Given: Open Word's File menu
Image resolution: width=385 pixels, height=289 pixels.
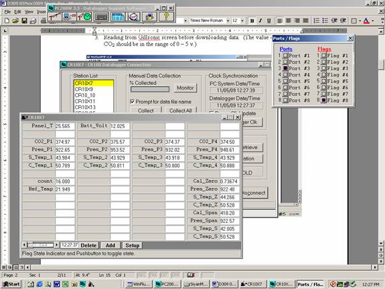Looking at the screenshot, I should (7, 11).
